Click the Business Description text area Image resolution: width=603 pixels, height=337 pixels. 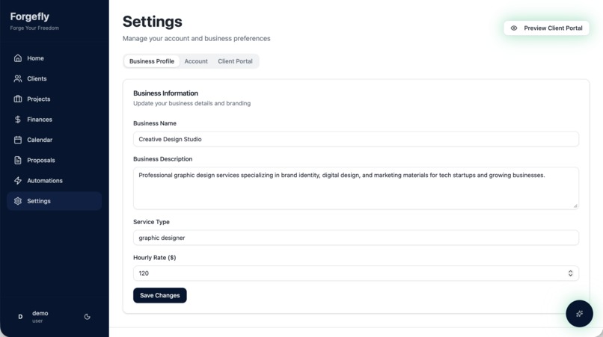355,188
